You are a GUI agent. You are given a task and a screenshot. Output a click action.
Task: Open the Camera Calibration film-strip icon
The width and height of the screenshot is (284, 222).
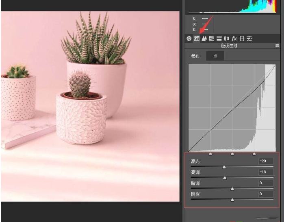242,39
